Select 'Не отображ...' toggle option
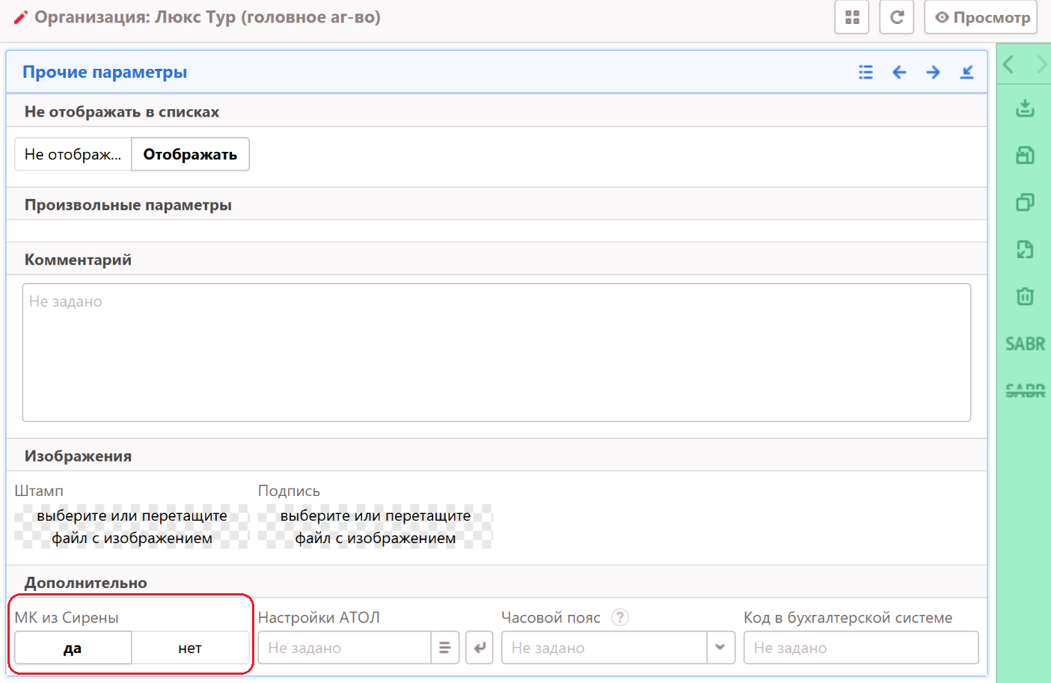The width and height of the screenshot is (1051, 683). (x=73, y=154)
